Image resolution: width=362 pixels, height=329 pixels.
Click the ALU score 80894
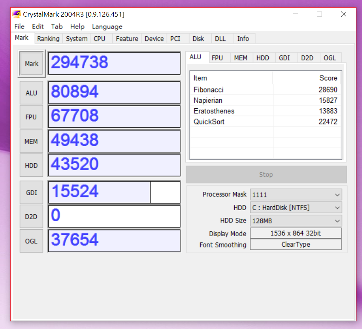coord(114,92)
